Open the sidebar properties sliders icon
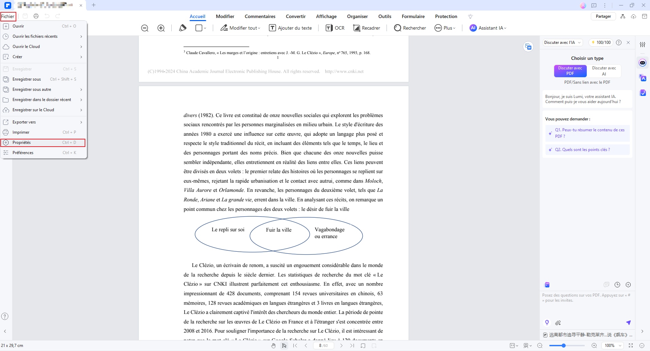 643,45
